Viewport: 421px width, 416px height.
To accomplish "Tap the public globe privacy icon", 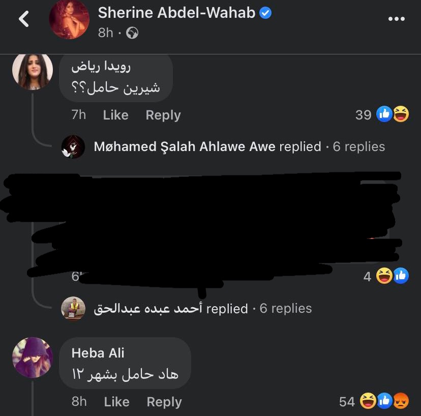I will (x=132, y=33).
